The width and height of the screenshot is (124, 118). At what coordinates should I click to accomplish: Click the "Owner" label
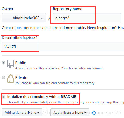click(8, 9)
